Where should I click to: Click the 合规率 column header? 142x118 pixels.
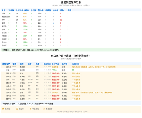coord(26,10)
